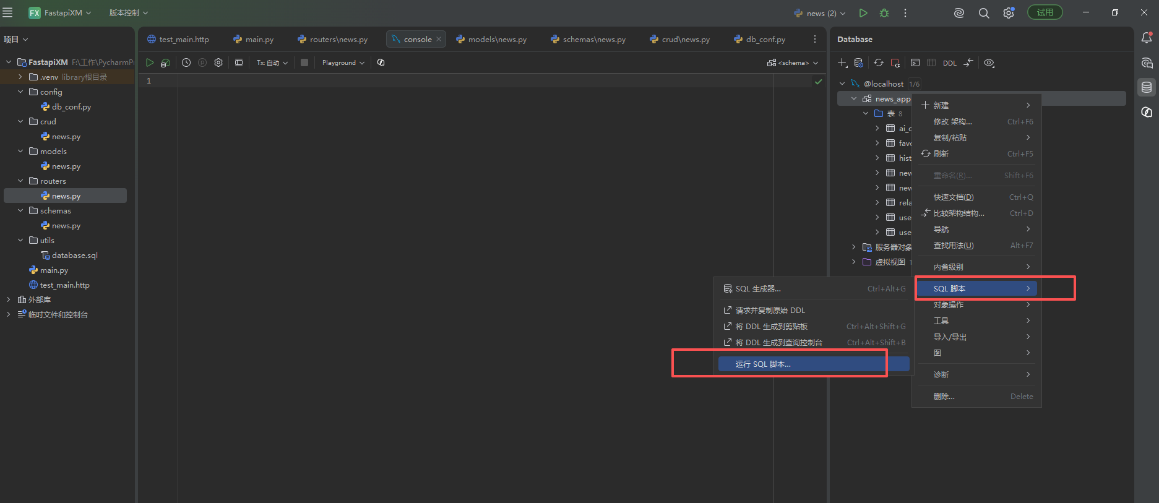The image size is (1159, 503).
Task: Open the Playground mode dropdown
Action: (x=343, y=62)
